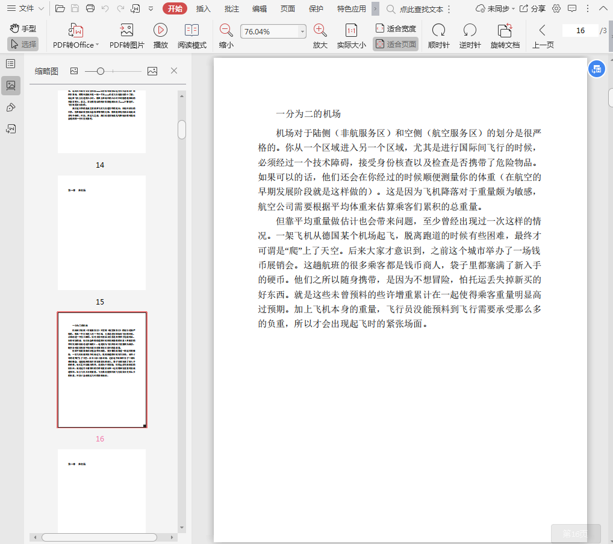Click the thumbnail size slider handle
613x544 pixels.
(x=101, y=71)
